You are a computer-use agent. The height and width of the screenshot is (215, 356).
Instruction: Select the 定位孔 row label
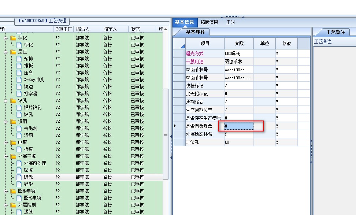[192, 142]
